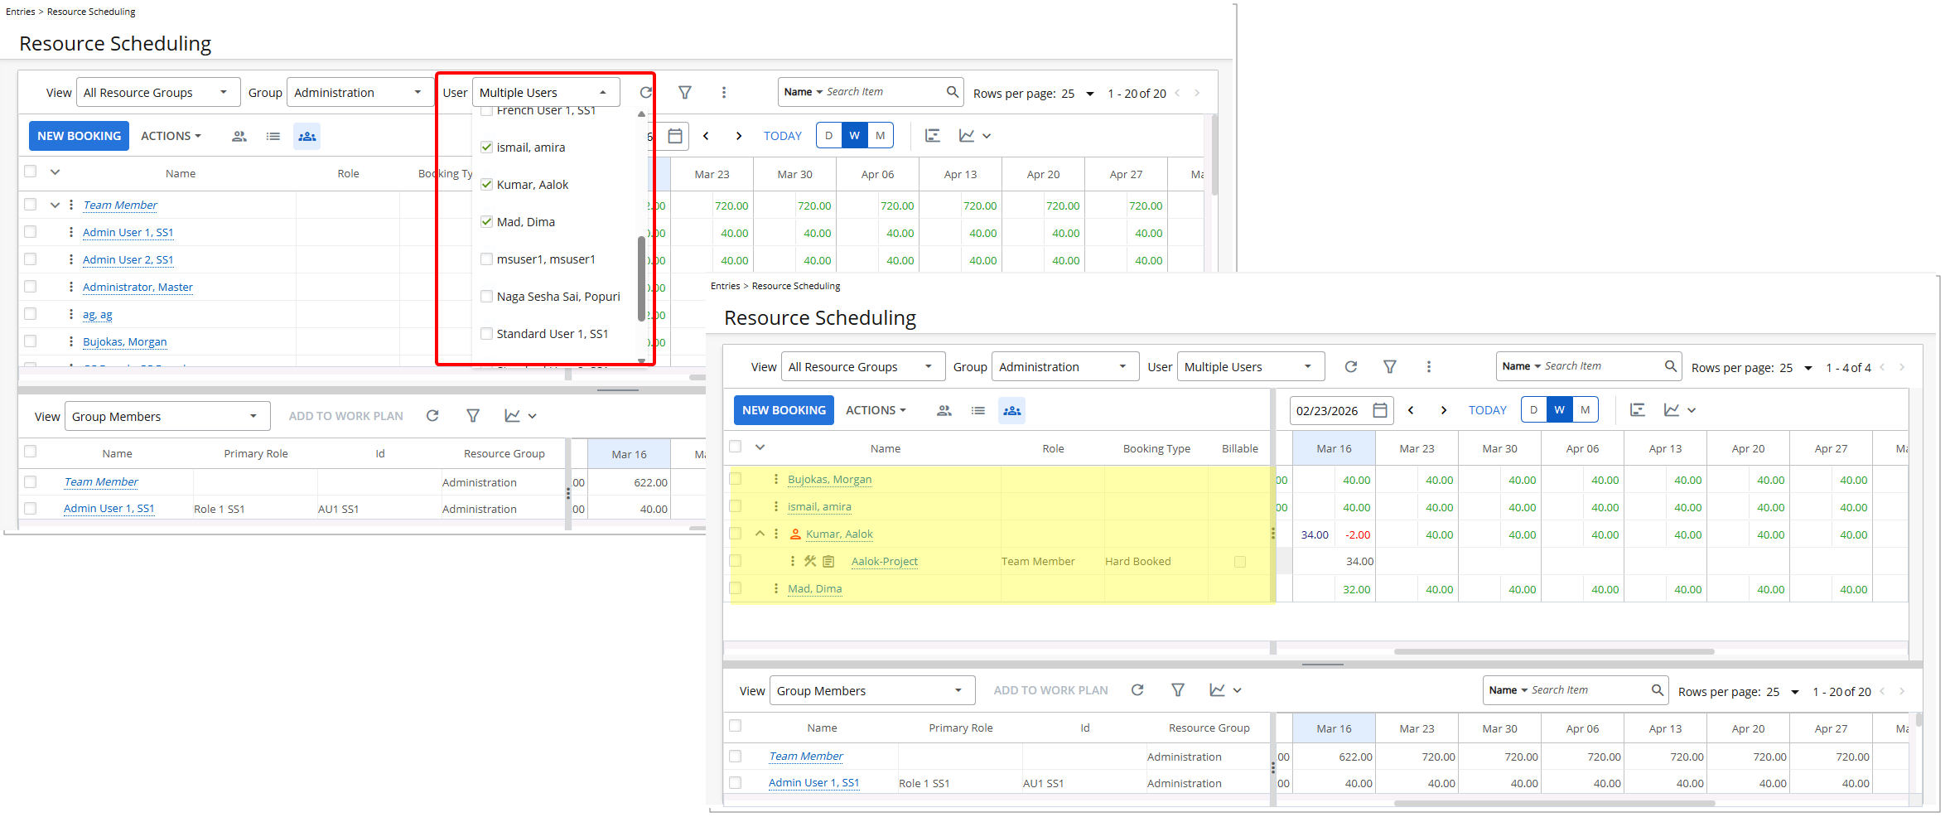Click the 02/23/2026 date input field
This screenshot has width=1950, height=822.
tap(1325, 410)
